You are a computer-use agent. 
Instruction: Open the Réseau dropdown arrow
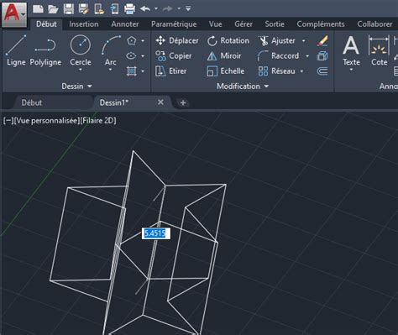coord(301,71)
